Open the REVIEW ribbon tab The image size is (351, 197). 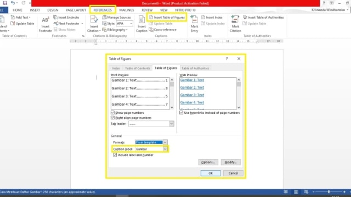[147, 10]
